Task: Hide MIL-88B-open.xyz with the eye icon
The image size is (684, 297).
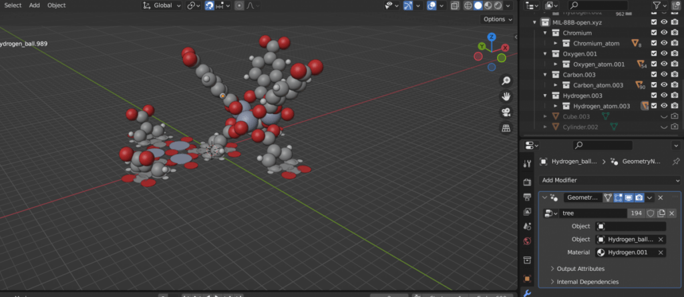Action: coord(664,22)
